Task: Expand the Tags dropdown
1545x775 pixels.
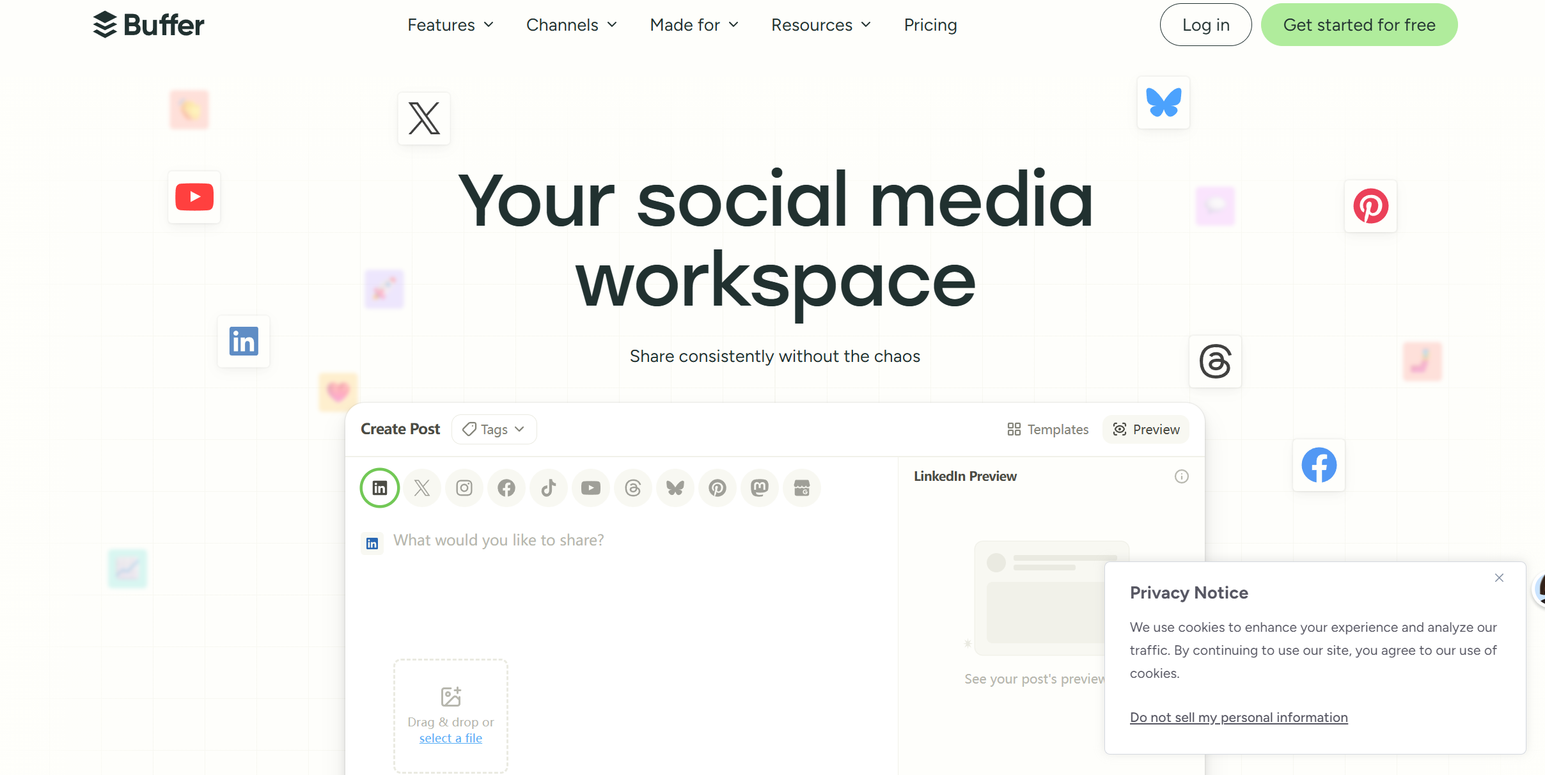Action: pos(494,429)
